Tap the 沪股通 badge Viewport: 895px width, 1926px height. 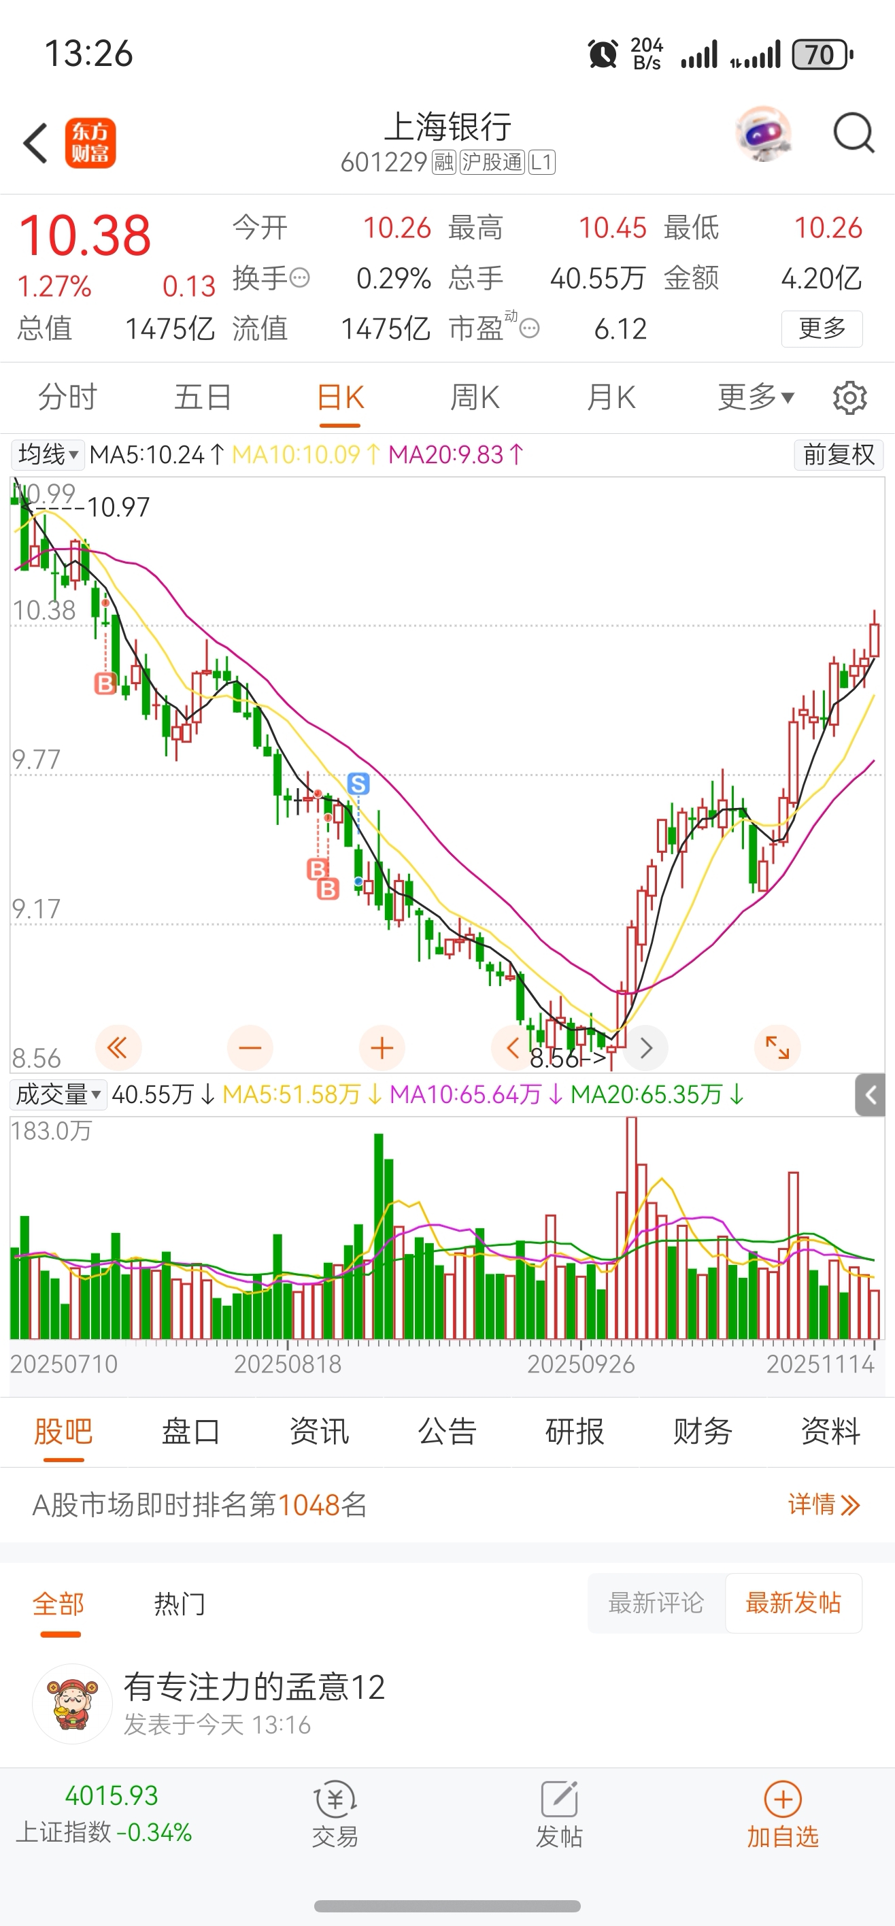pyautogui.click(x=492, y=163)
